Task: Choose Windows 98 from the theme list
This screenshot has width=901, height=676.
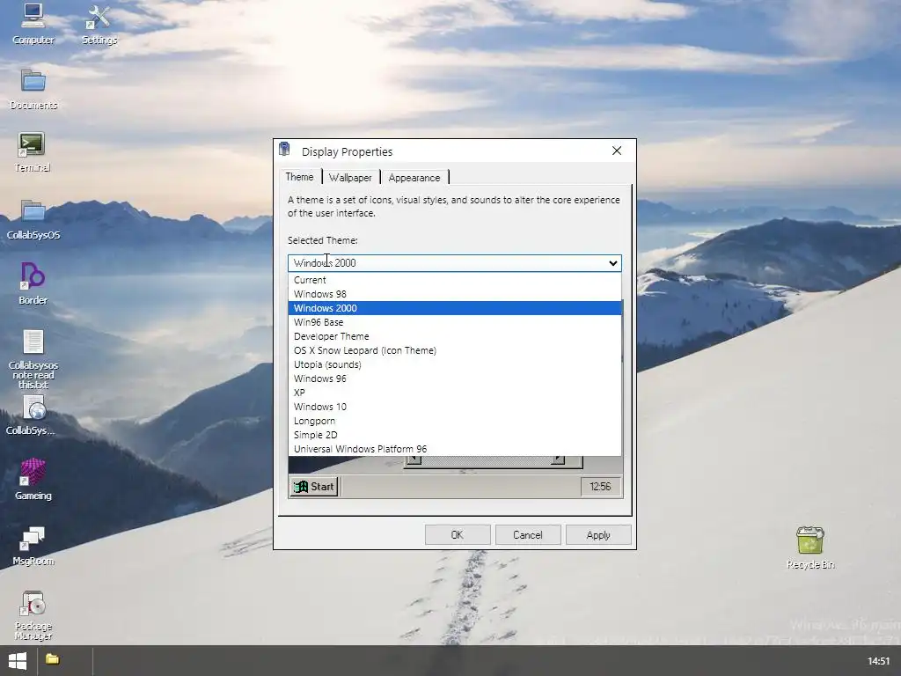Action: (455, 294)
